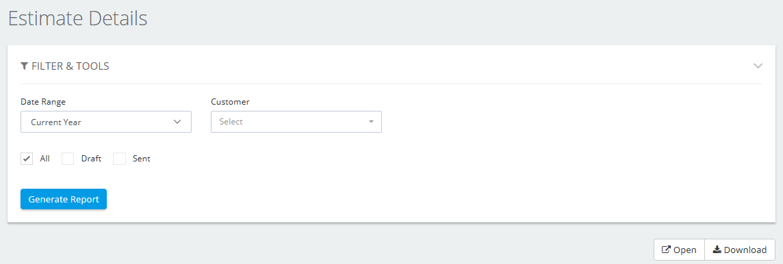Image resolution: width=783 pixels, height=264 pixels.
Task: Tick the Sent checkbox
Action: [119, 159]
